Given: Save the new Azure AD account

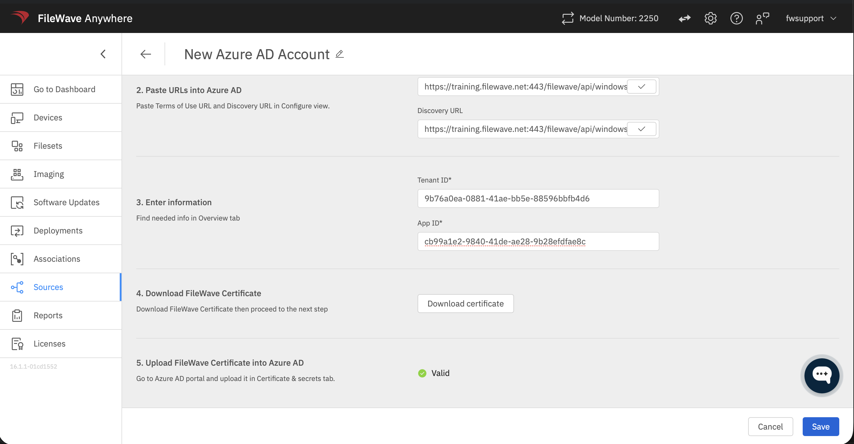Looking at the screenshot, I should [x=820, y=426].
